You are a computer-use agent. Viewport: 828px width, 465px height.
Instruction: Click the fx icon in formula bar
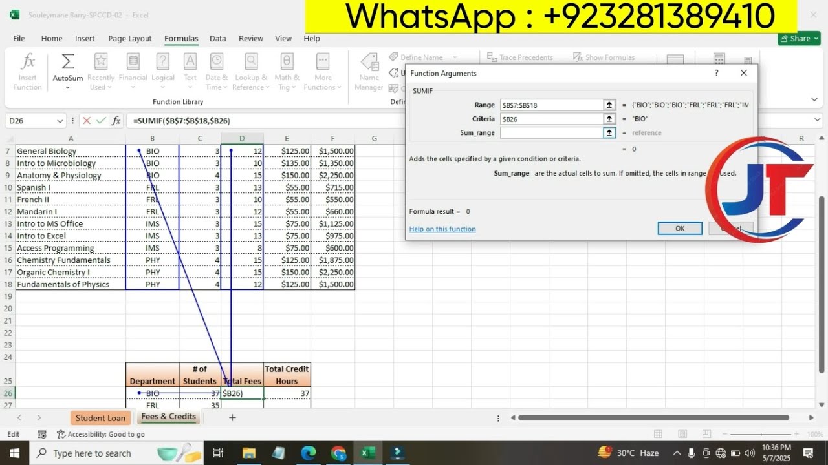pyautogui.click(x=116, y=121)
